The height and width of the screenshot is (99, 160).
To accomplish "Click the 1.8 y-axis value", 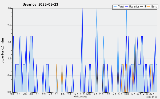I will point(9,42).
